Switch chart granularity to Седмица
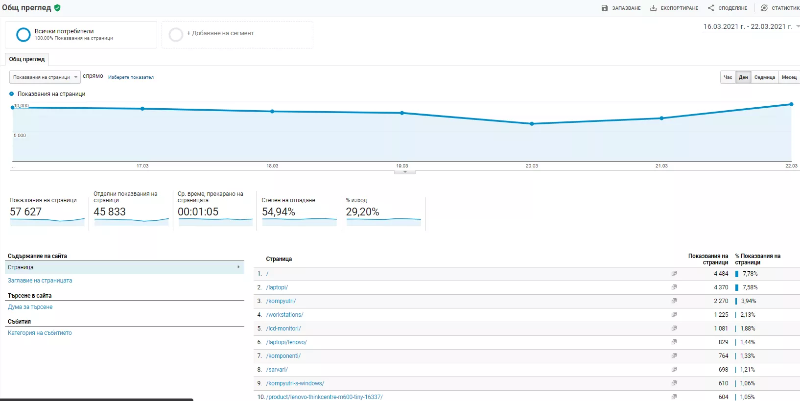 (764, 77)
